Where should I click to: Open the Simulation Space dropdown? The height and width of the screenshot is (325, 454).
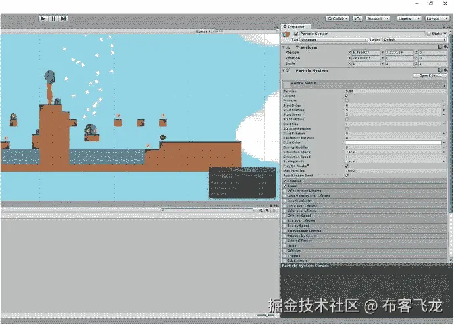(395, 152)
